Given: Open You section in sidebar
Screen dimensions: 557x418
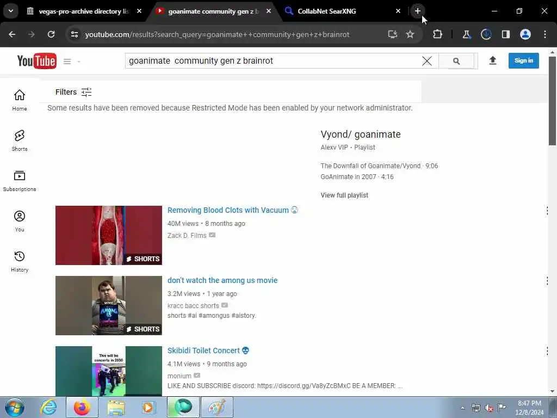Looking at the screenshot, I should [x=20, y=221].
